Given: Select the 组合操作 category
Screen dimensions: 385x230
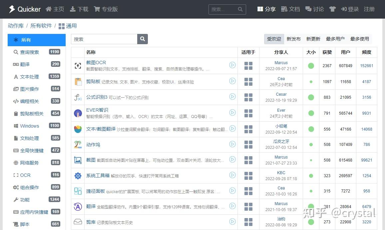Looking at the screenshot, I should point(37,187).
